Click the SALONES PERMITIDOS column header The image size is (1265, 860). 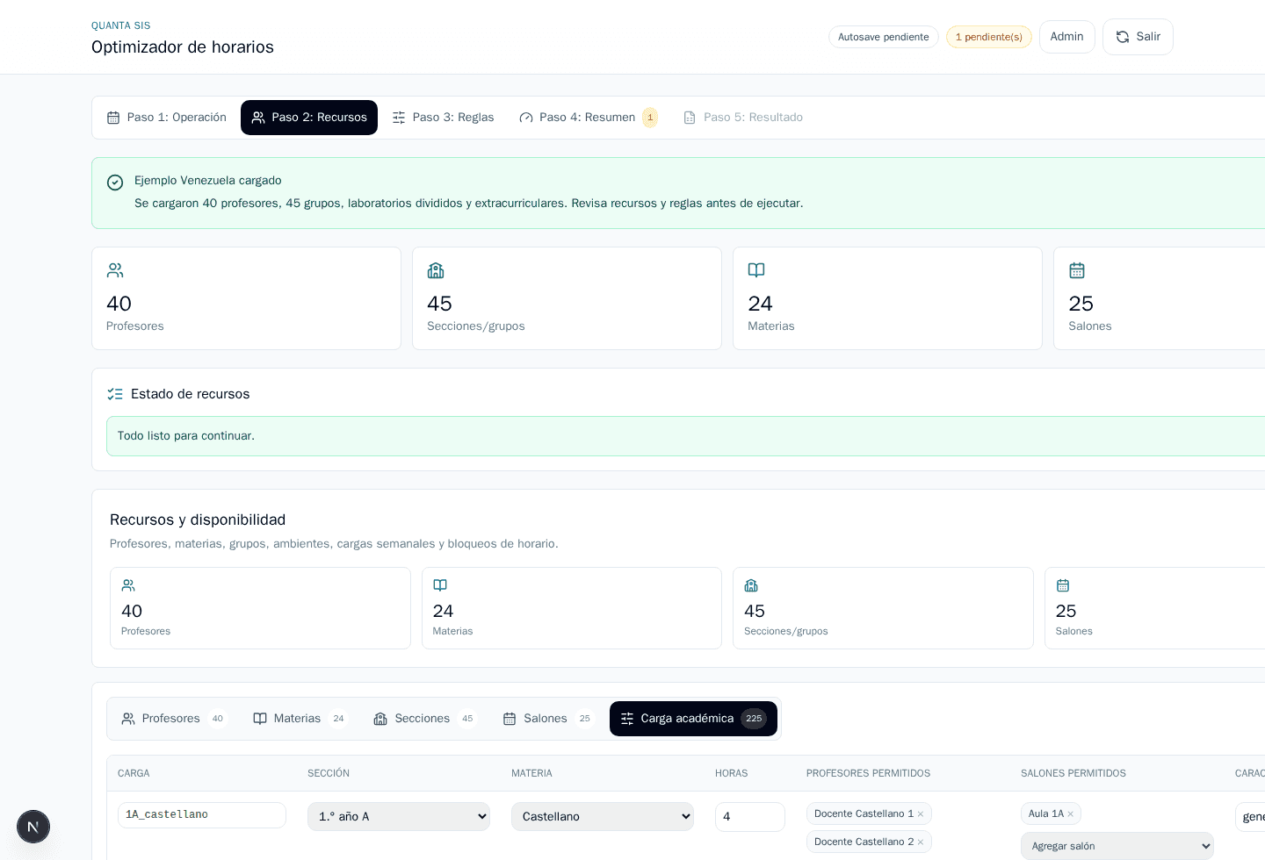coord(1073,774)
